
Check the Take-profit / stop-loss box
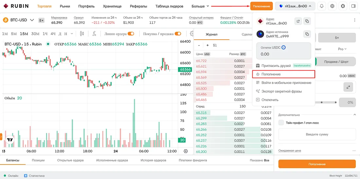[281, 123]
